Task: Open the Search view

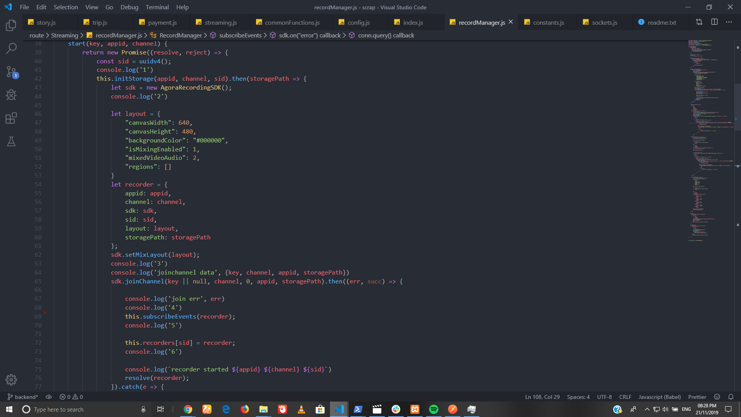Action: click(11, 48)
